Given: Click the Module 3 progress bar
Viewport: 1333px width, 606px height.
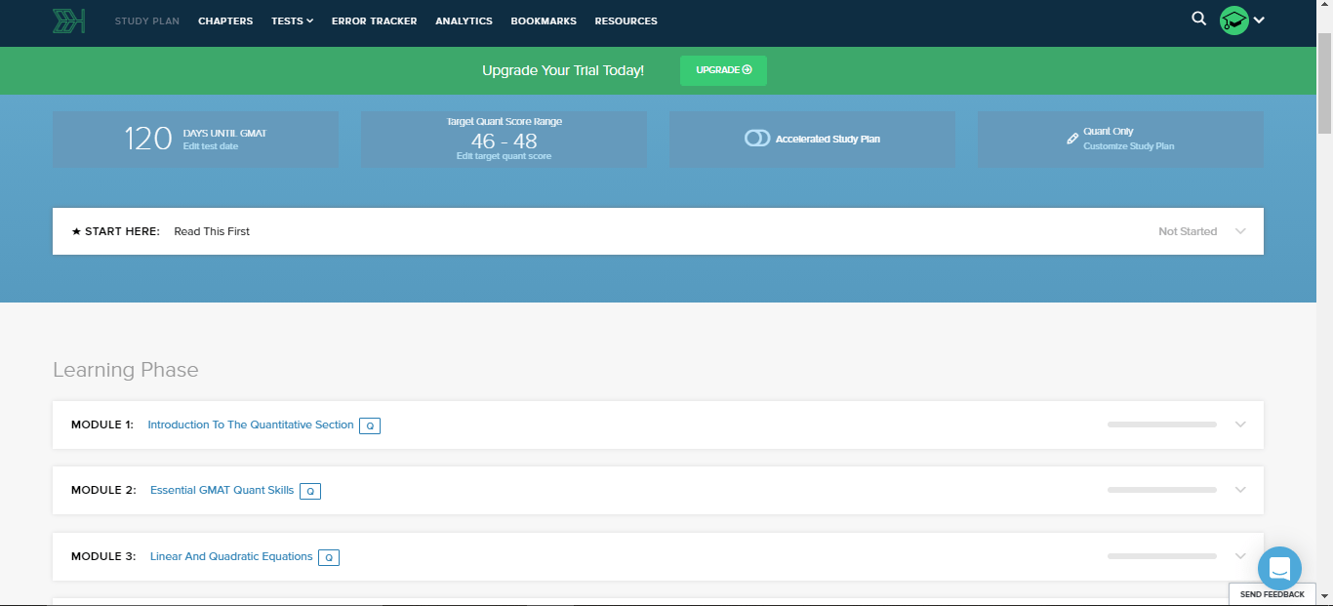Looking at the screenshot, I should [x=1161, y=556].
